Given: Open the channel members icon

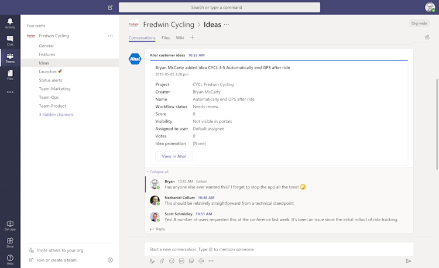Looking at the screenshot, I should point(427,37).
